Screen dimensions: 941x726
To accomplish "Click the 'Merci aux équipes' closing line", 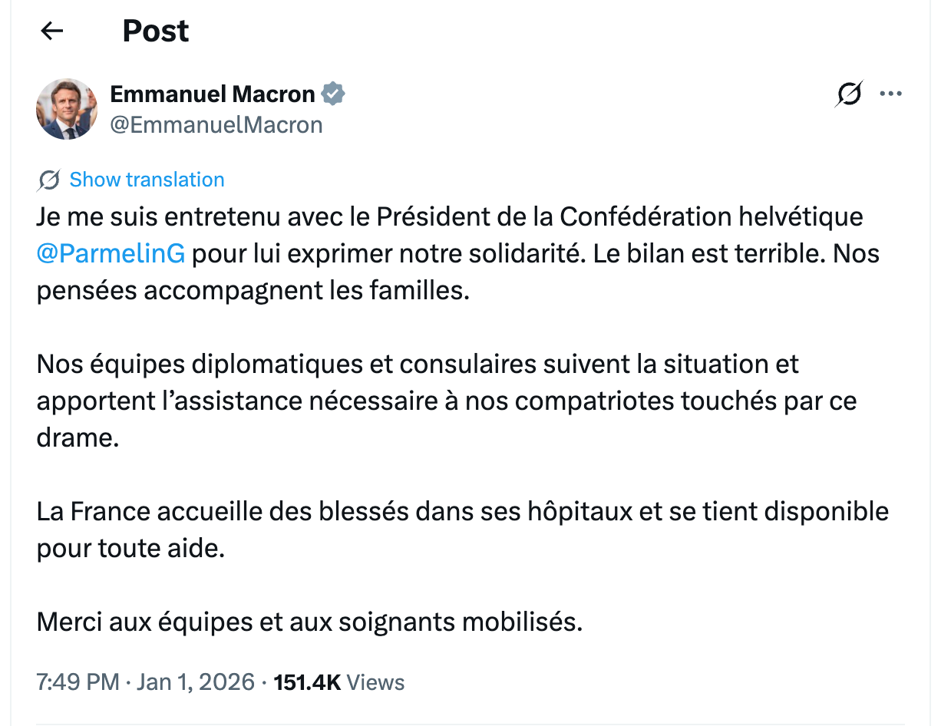I will [309, 621].
